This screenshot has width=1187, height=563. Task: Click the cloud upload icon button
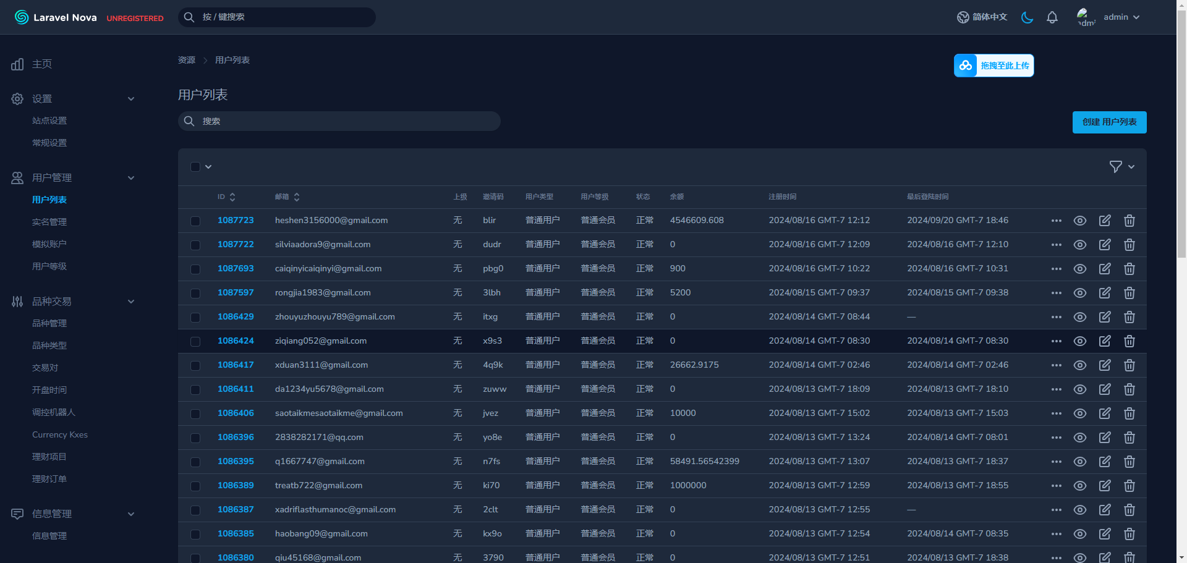pyautogui.click(x=966, y=66)
